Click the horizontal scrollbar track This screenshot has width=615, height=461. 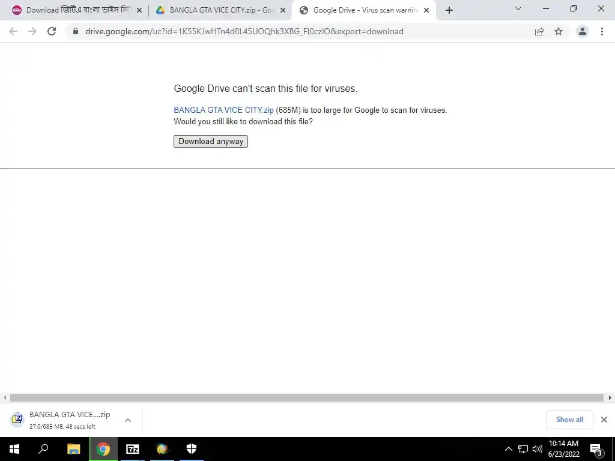coord(307,398)
